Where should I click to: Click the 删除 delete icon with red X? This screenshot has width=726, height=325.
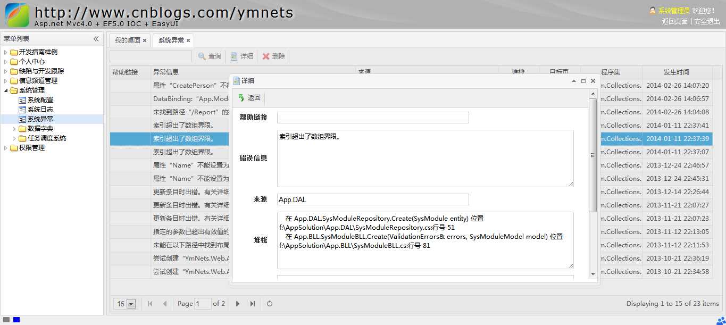[266, 56]
